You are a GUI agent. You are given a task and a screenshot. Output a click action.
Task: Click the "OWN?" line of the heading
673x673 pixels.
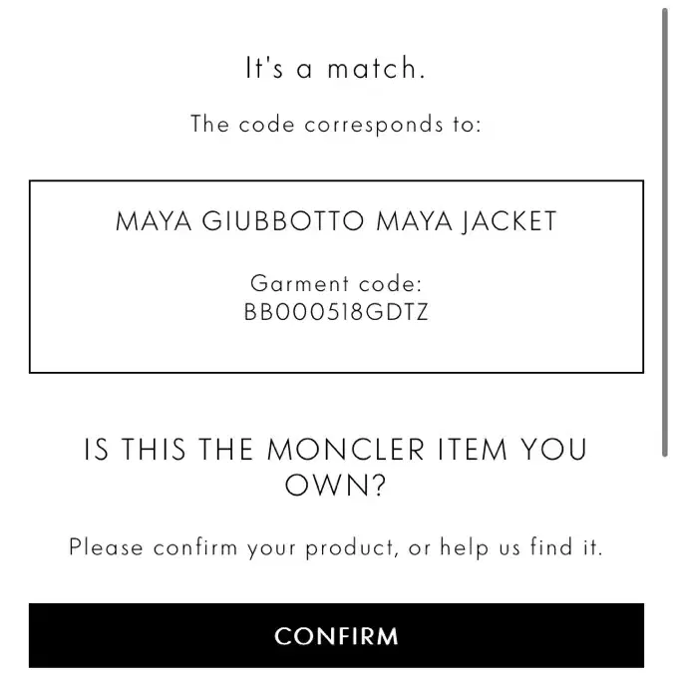(335, 485)
